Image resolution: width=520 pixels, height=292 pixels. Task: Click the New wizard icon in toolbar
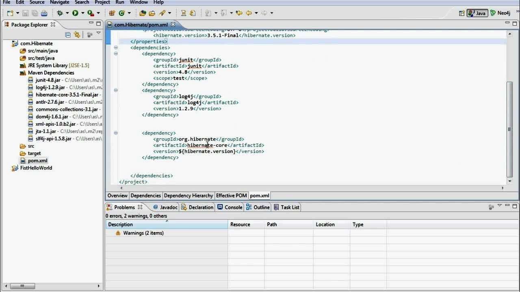(11, 13)
